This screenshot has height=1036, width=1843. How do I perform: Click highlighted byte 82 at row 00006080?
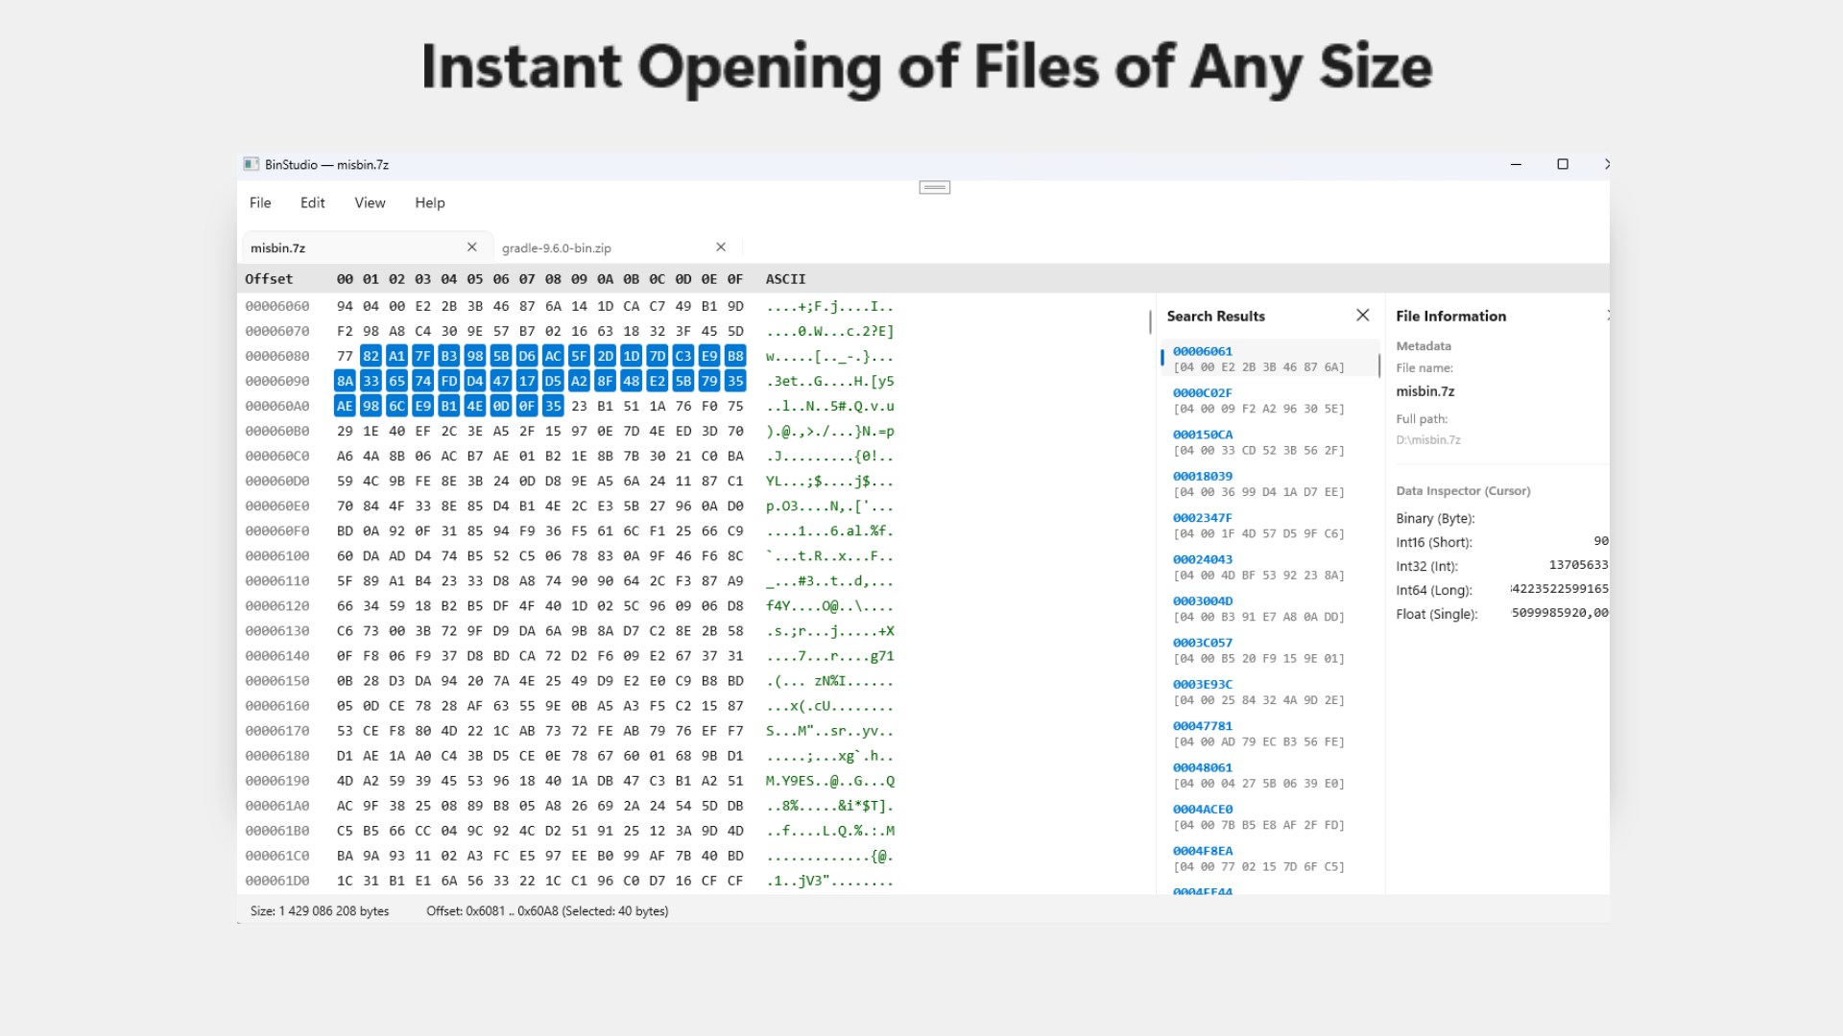tap(371, 356)
